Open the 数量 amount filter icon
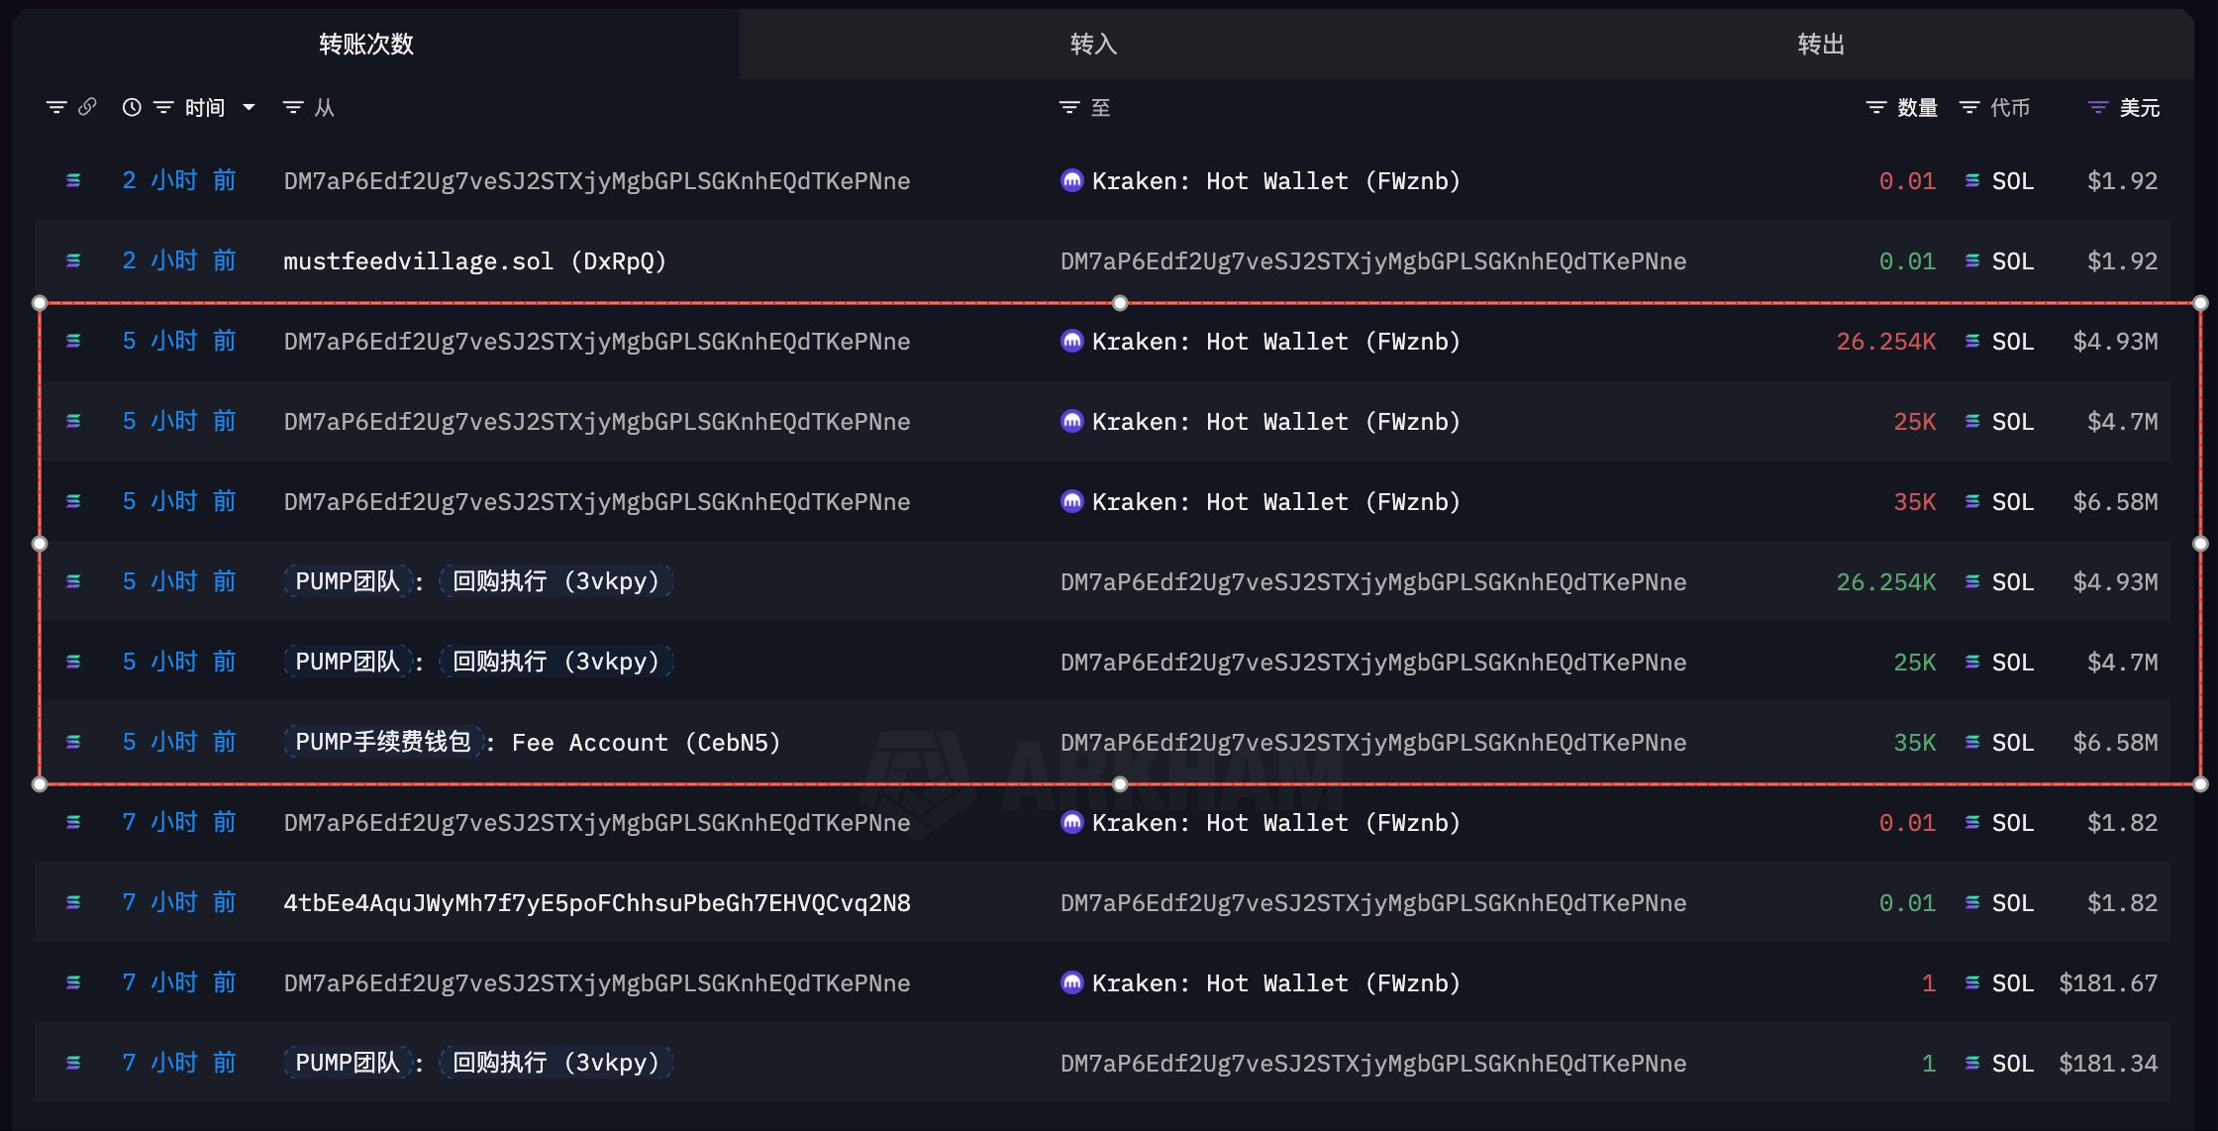 tap(1876, 107)
